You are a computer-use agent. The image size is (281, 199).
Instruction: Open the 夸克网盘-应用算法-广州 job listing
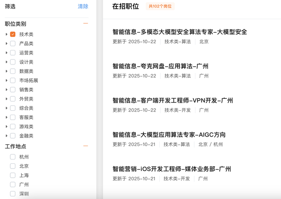coord(161,66)
